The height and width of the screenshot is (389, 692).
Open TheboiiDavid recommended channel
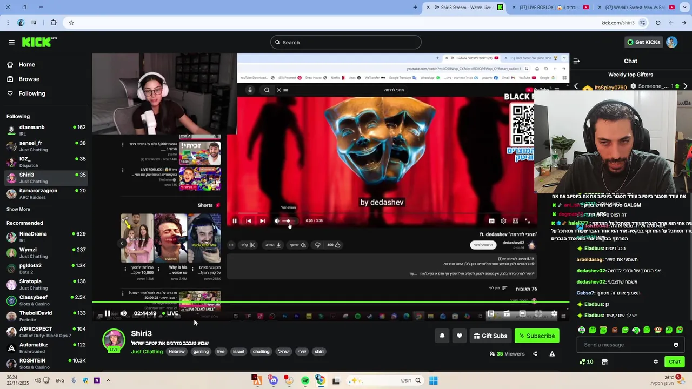coord(46,316)
